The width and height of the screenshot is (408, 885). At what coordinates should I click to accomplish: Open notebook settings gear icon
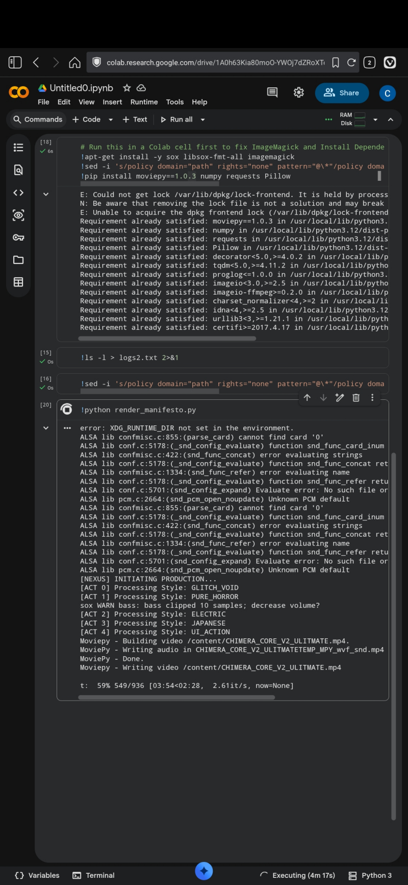(x=299, y=92)
